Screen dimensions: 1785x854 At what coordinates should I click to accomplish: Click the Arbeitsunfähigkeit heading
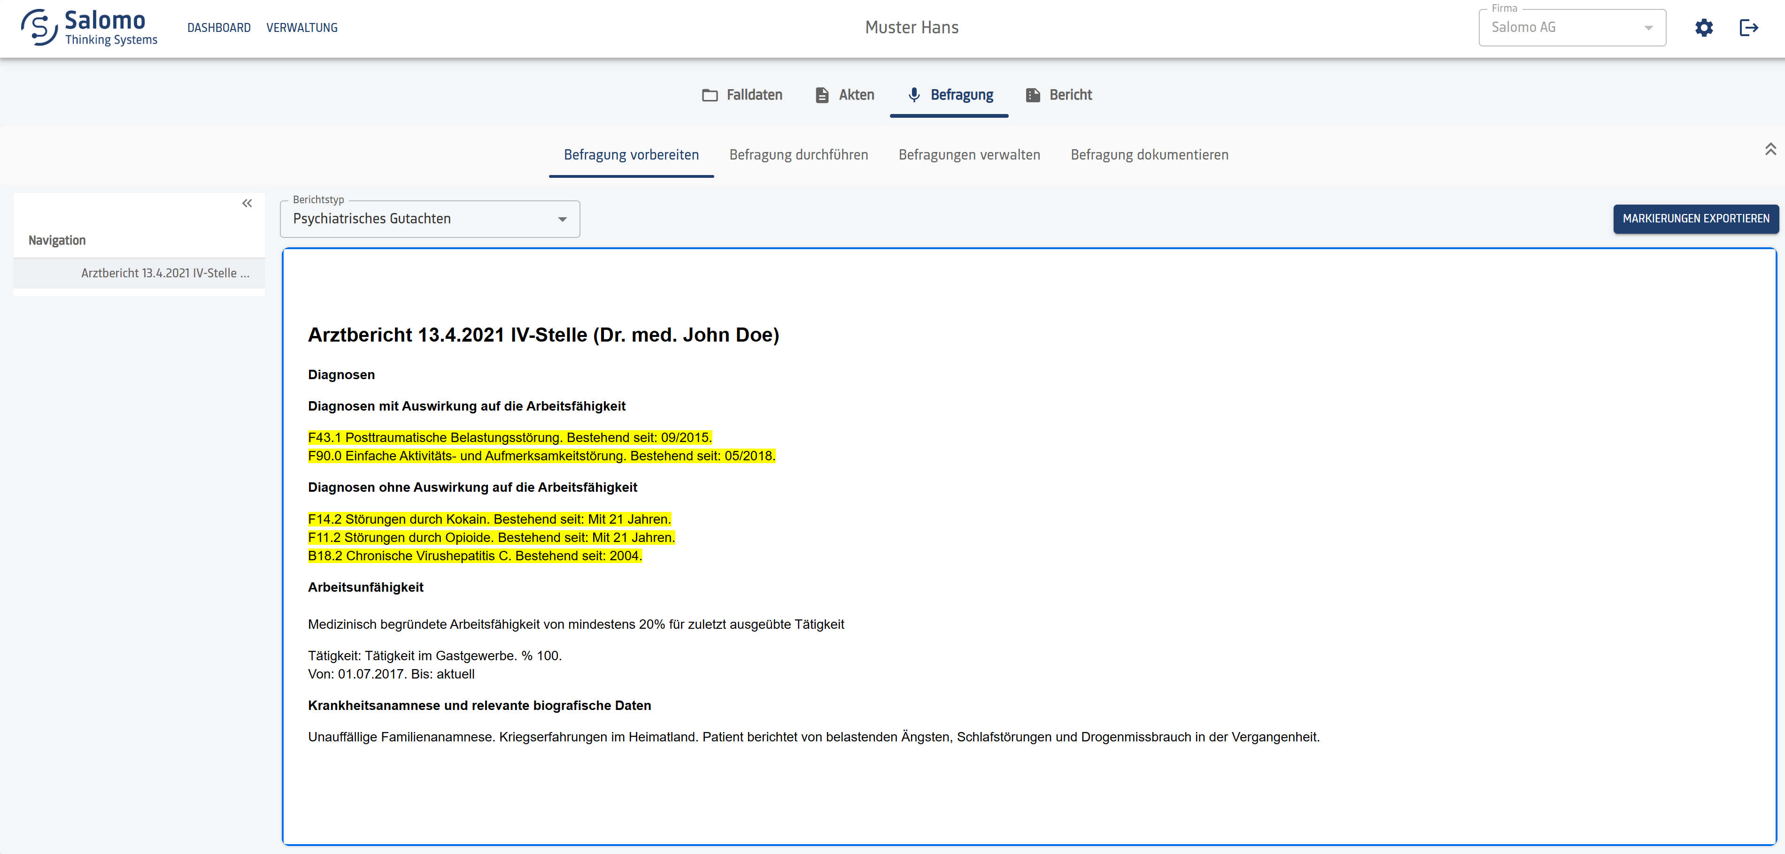coord(366,587)
